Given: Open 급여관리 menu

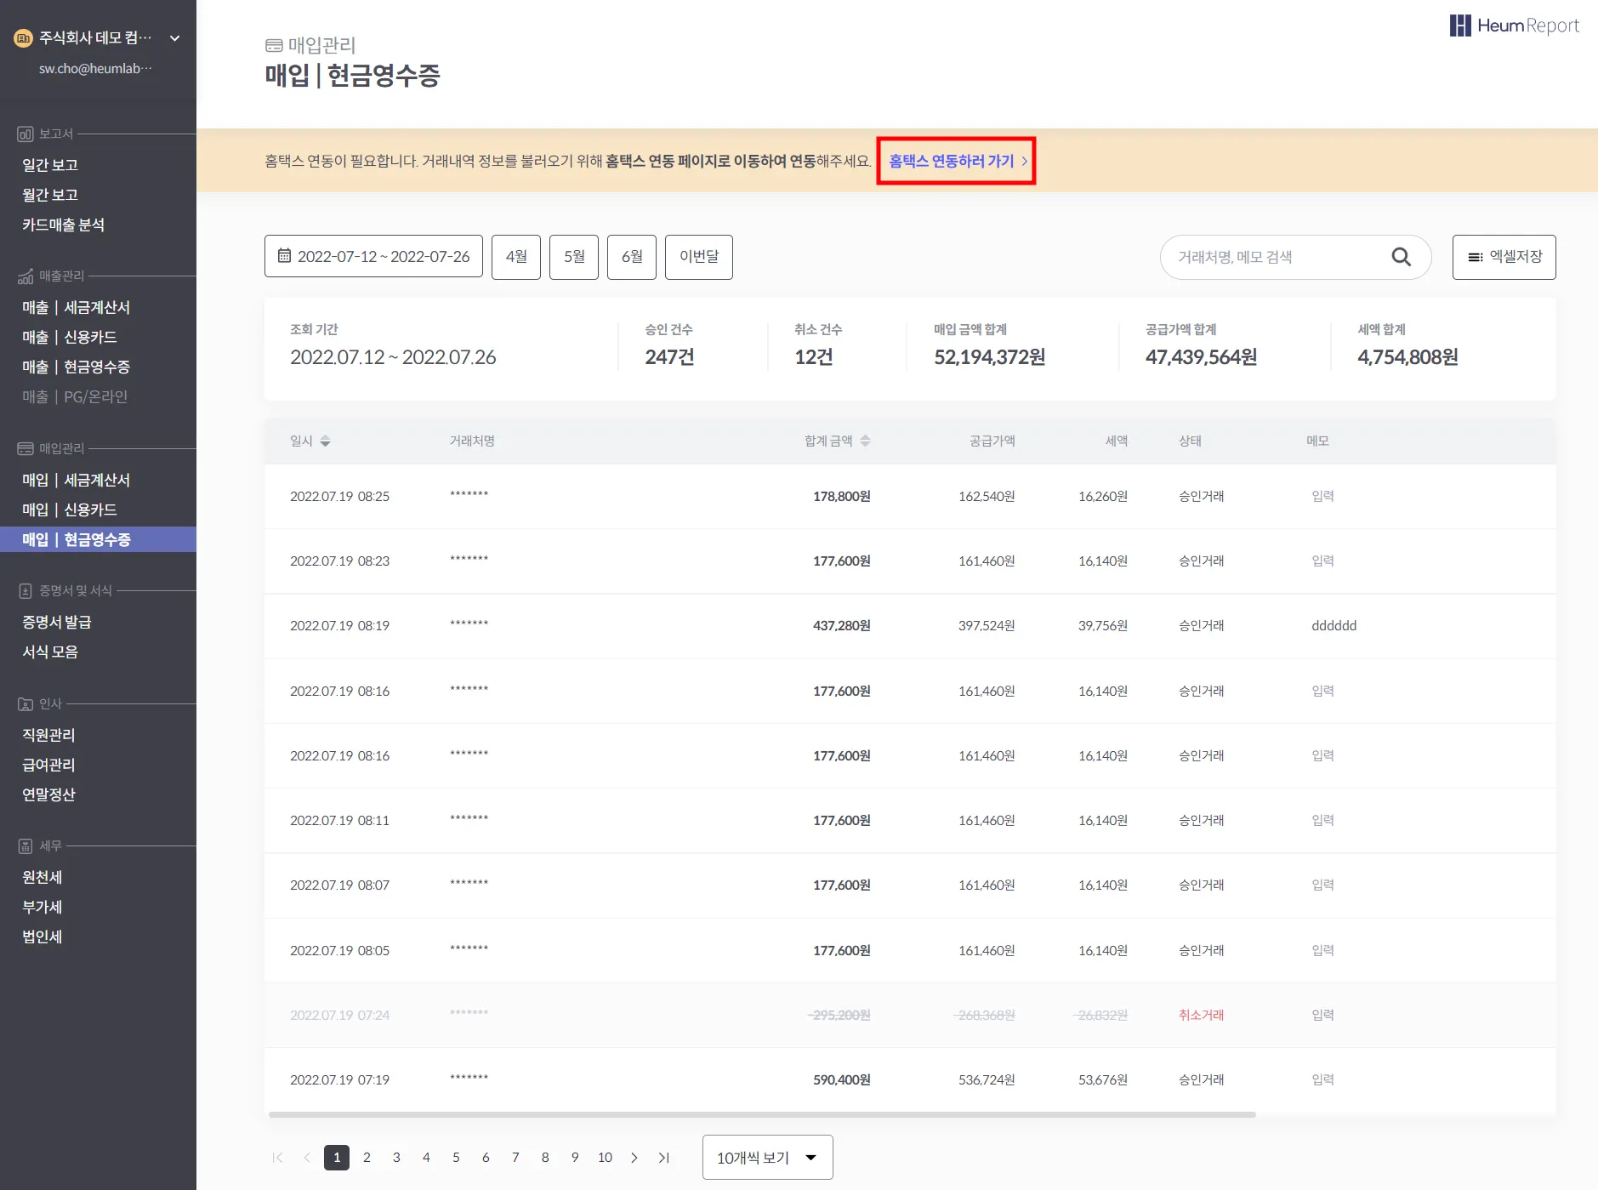Looking at the screenshot, I should coord(48,765).
